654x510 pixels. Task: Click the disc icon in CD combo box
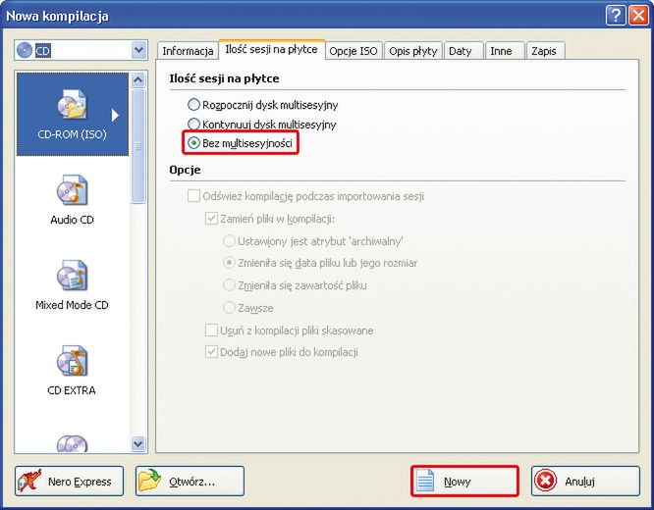(x=25, y=51)
